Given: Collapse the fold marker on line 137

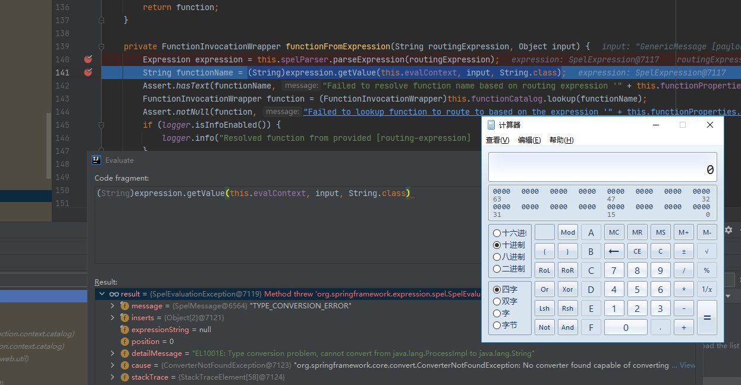Looking at the screenshot, I should [x=102, y=20].
